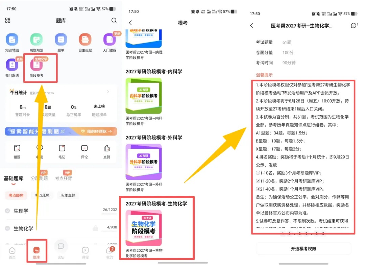Tap the 答题时长 0m stat
The height and width of the screenshot is (271, 365).
point(23,110)
